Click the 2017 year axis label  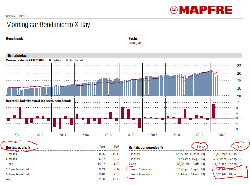click(x=154, y=135)
